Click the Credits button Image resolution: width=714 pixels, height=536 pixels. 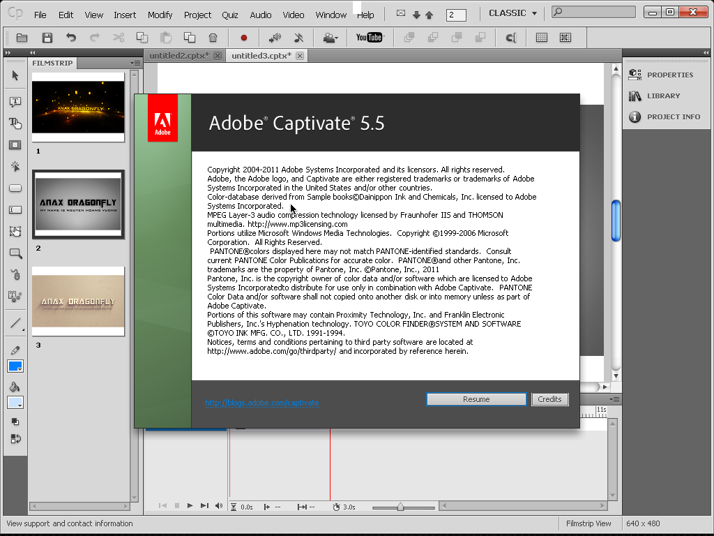(549, 399)
